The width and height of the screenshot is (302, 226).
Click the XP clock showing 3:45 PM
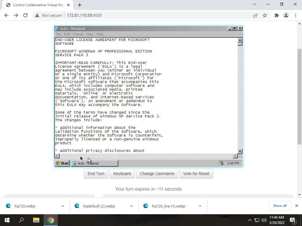[233, 163]
